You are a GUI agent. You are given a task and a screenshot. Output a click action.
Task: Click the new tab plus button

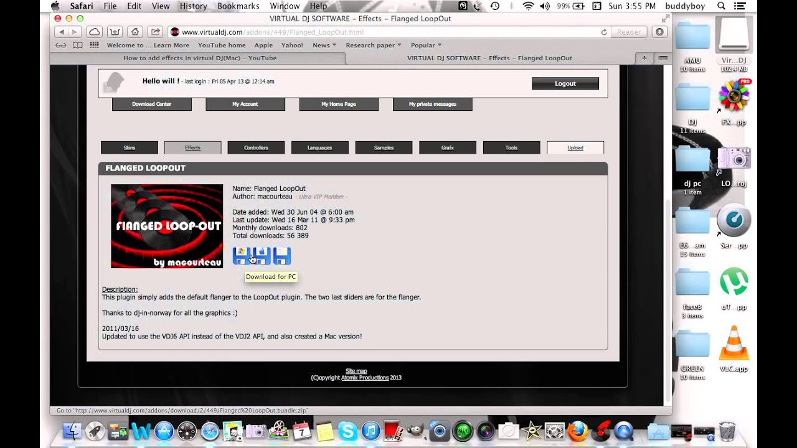tap(644, 58)
